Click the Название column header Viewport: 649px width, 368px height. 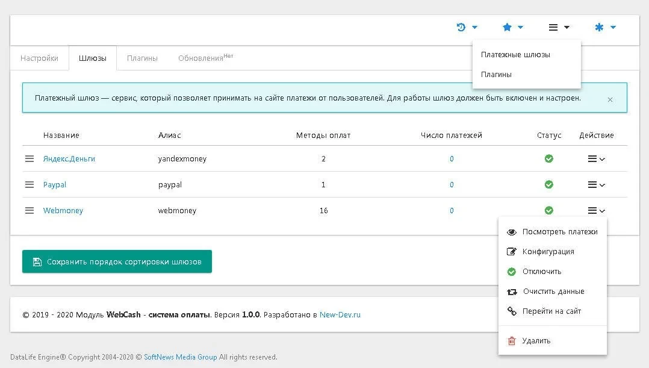click(61, 136)
